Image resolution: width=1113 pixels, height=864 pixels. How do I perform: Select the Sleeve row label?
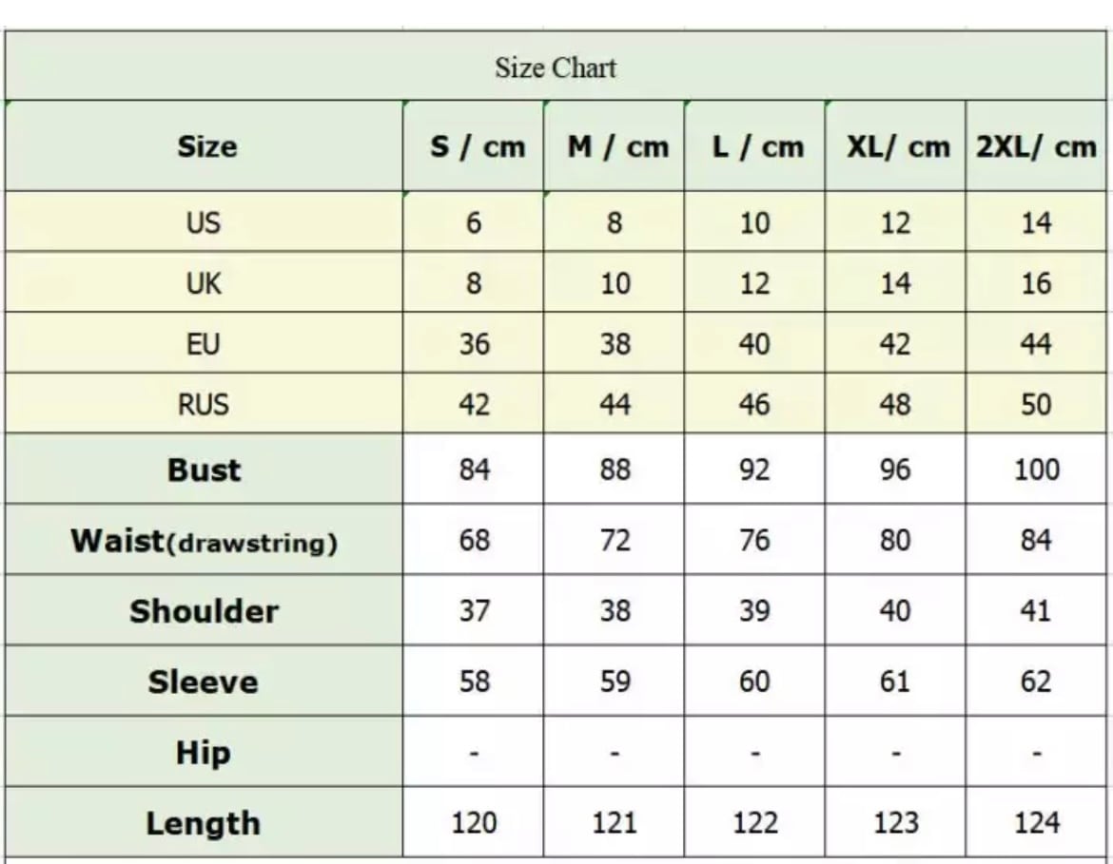[x=205, y=681]
